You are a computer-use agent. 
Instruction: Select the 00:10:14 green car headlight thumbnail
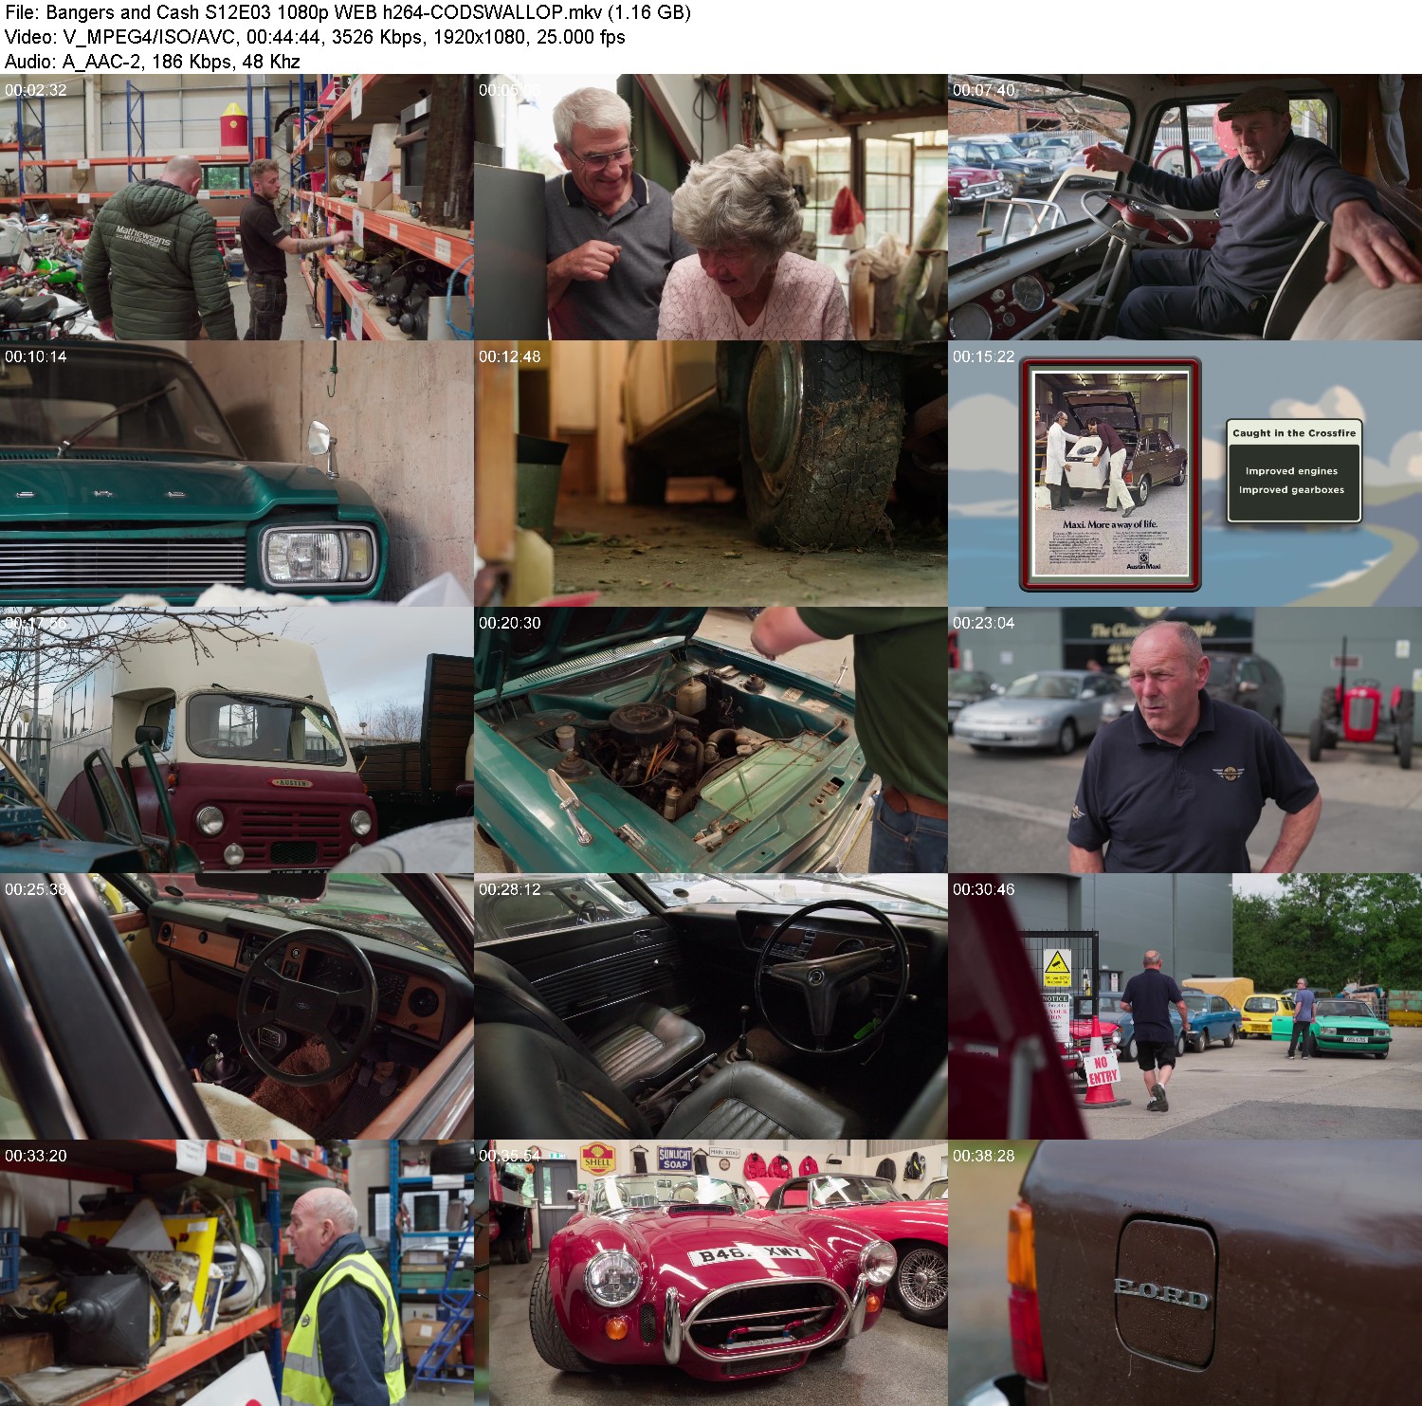(237, 474)
